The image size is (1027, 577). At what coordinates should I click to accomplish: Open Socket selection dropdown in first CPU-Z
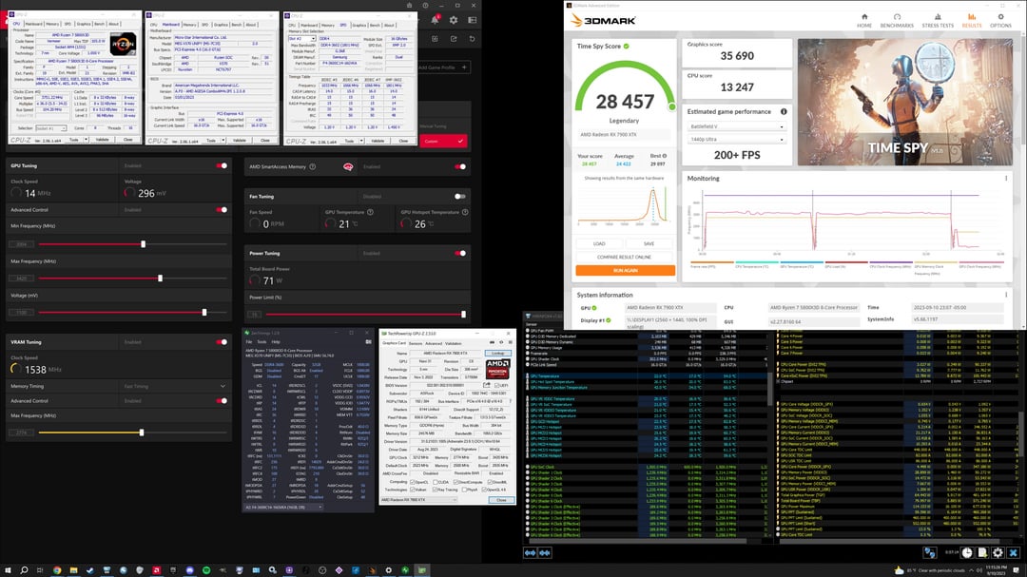(50, 128)
